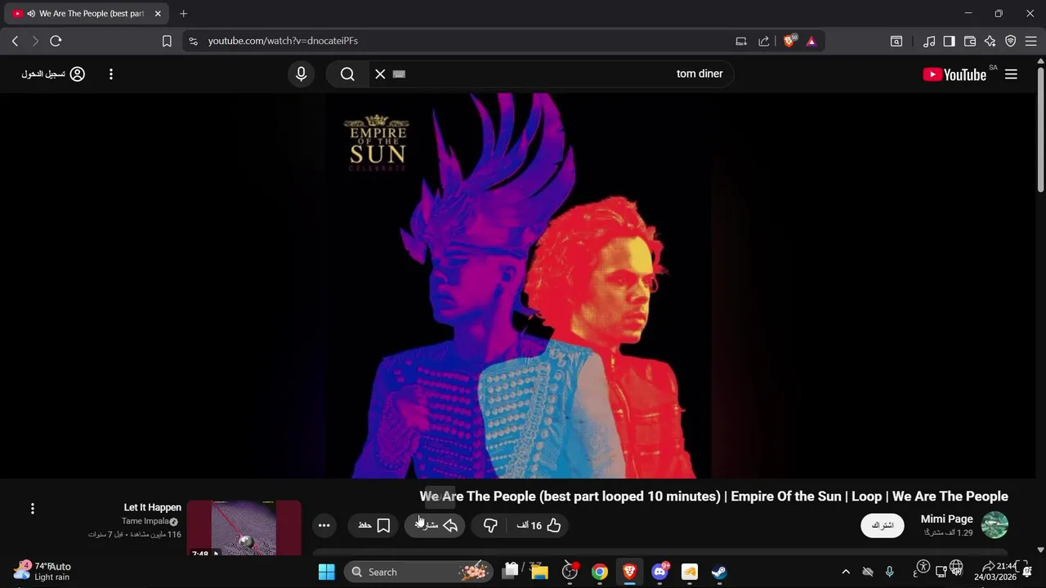Click the install app icon in address bar
This screenshot has width=1046, height=588.
tap(741, 41)
